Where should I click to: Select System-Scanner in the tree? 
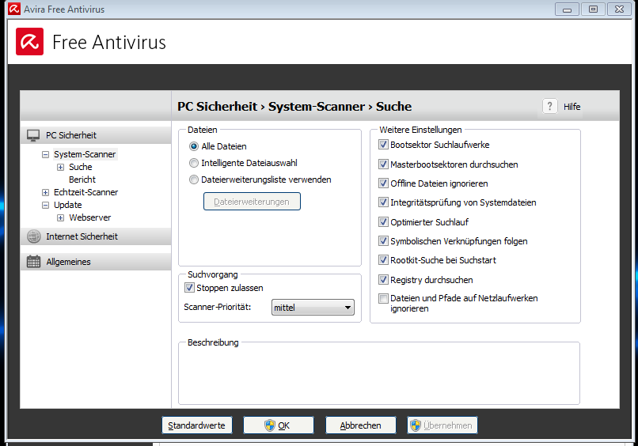[85, 154]
